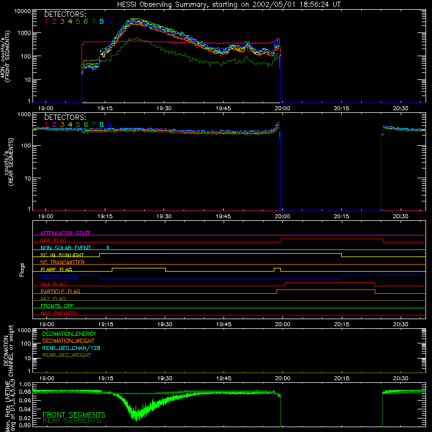Click the 1.00 tick on livetime axis
This screenshot has width=432, height=432.
pos(25,384)
